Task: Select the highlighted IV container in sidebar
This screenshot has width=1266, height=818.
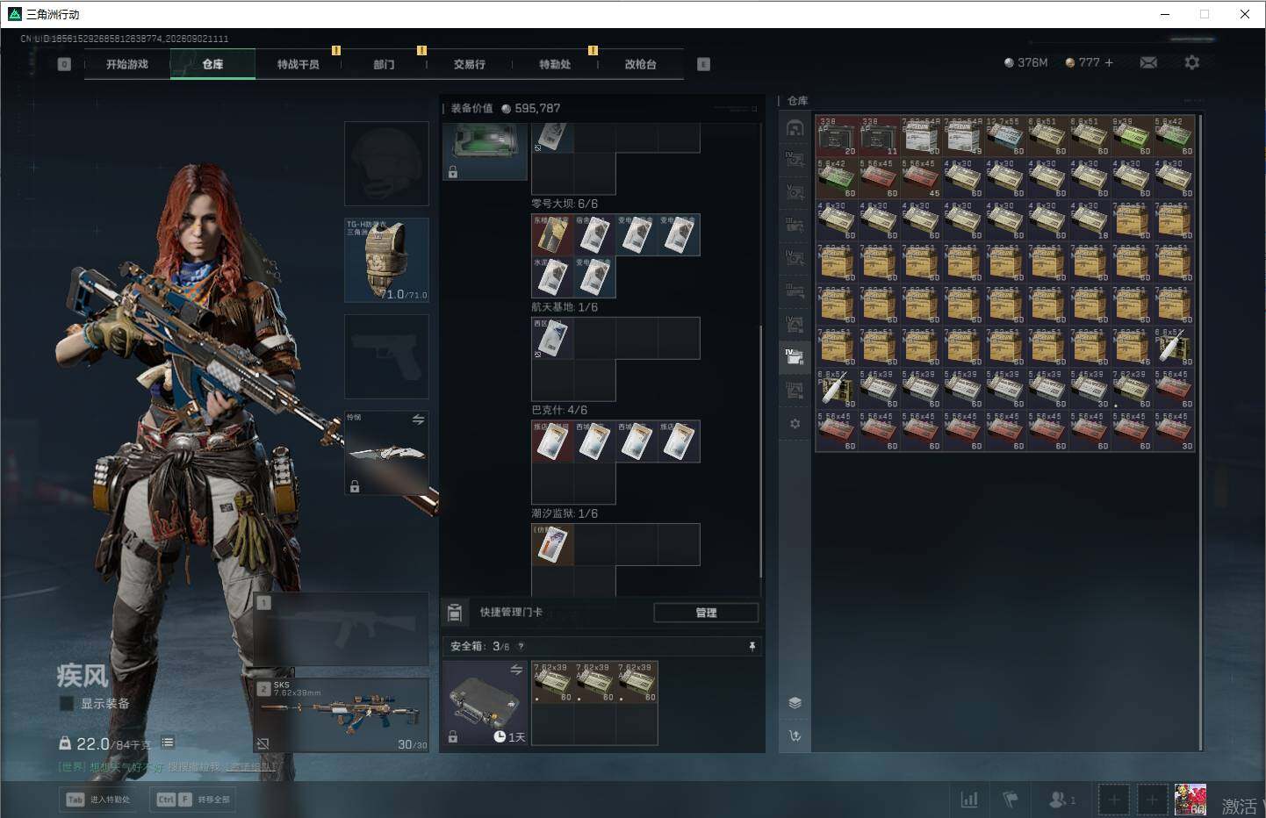Action: tap(795, 357)
